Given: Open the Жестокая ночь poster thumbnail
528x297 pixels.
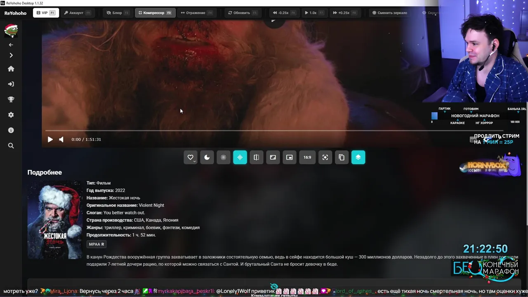Looking at the screenshot, I should pyautogui.click(x=55, y=219).
